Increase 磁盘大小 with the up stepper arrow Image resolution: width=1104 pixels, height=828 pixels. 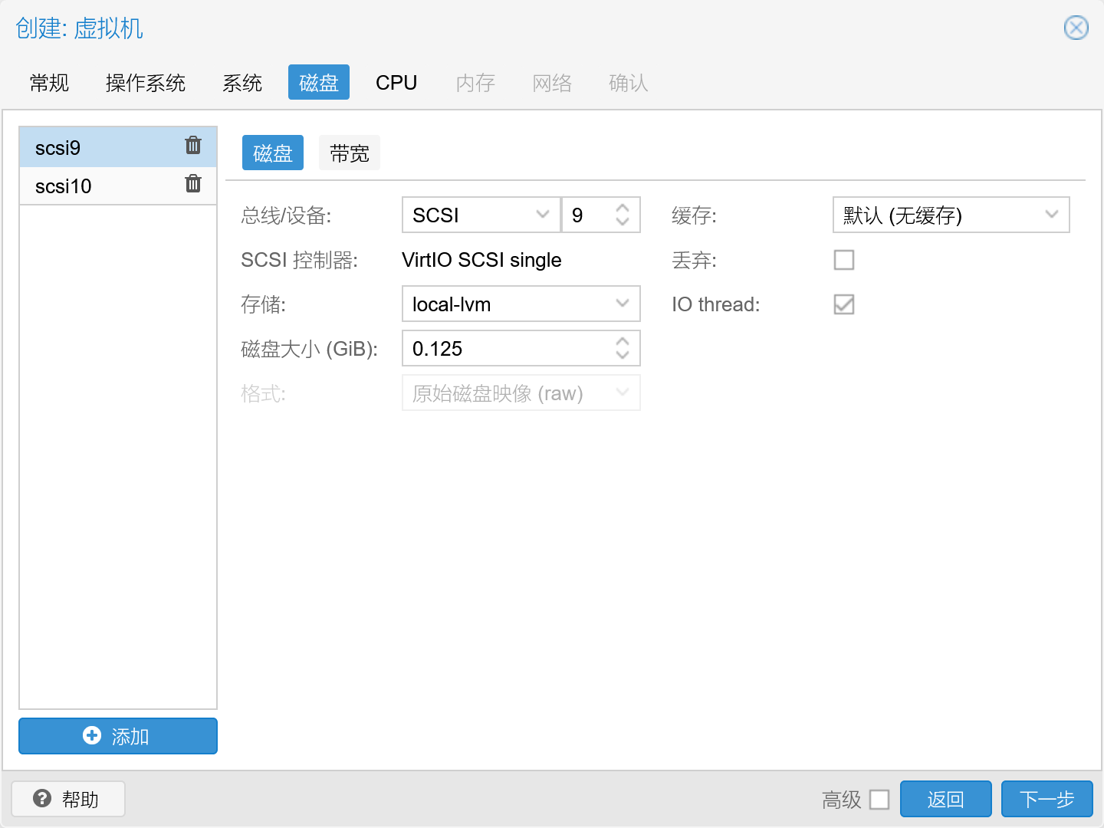click(x=623, y=342)
